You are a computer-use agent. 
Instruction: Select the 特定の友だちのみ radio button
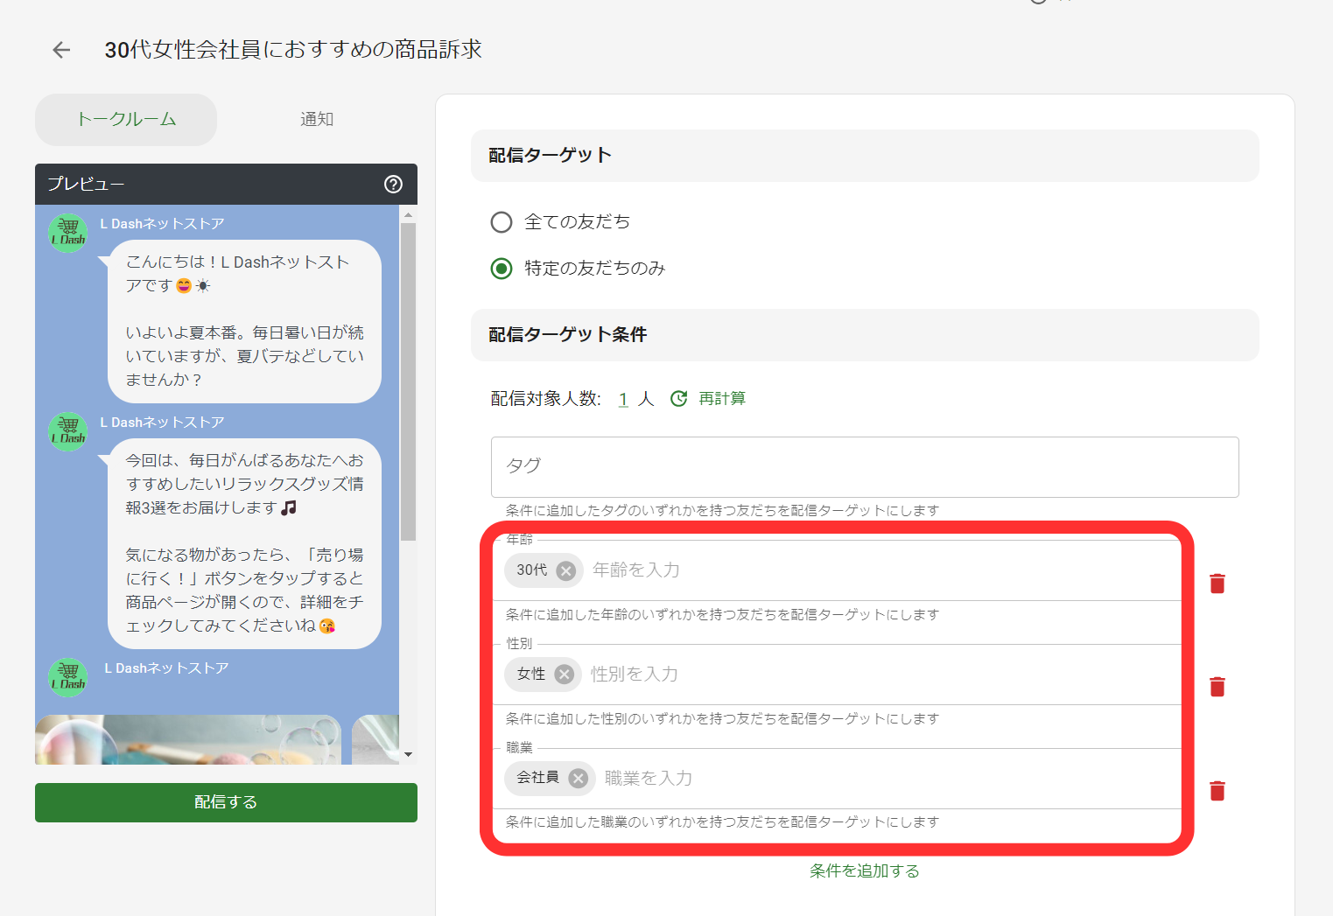(x=501, y=269)
